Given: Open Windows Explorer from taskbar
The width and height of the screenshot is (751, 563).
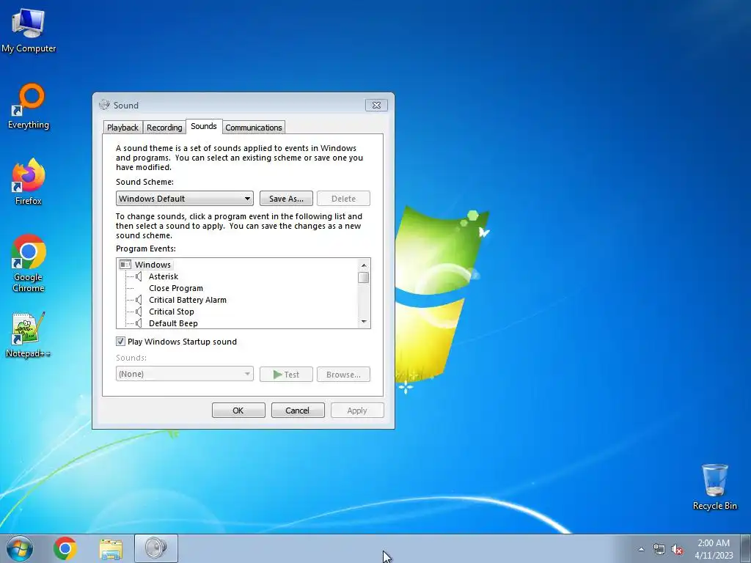Looking at the screenshot, I should click(111, 548).
